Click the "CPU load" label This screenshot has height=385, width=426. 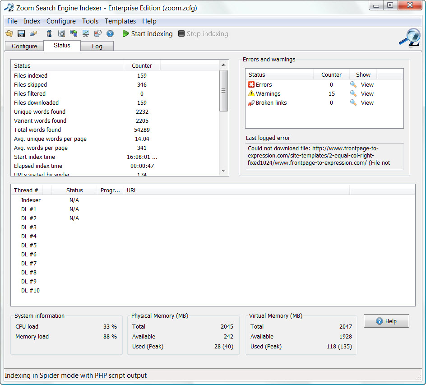point(27,326)
